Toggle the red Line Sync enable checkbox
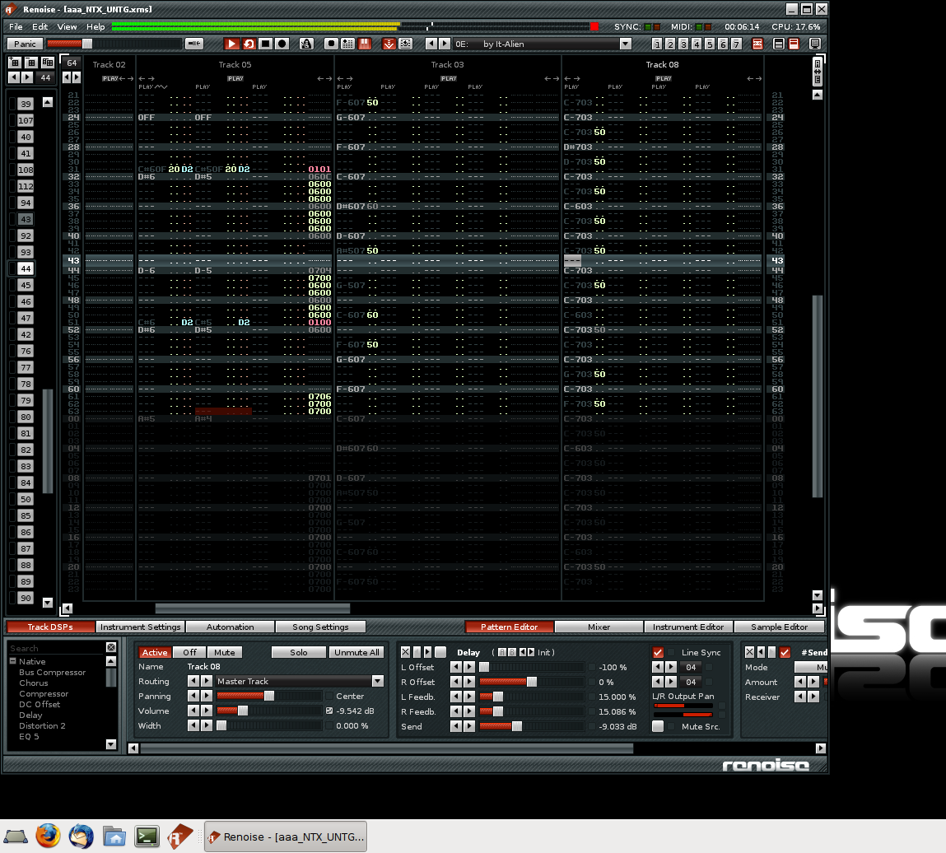 [658, 652]
